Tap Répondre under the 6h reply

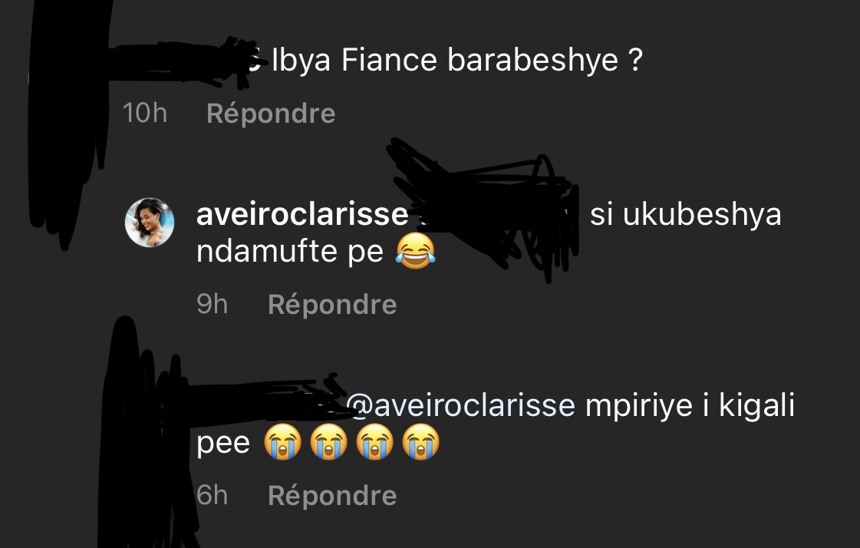coord(332,495)
